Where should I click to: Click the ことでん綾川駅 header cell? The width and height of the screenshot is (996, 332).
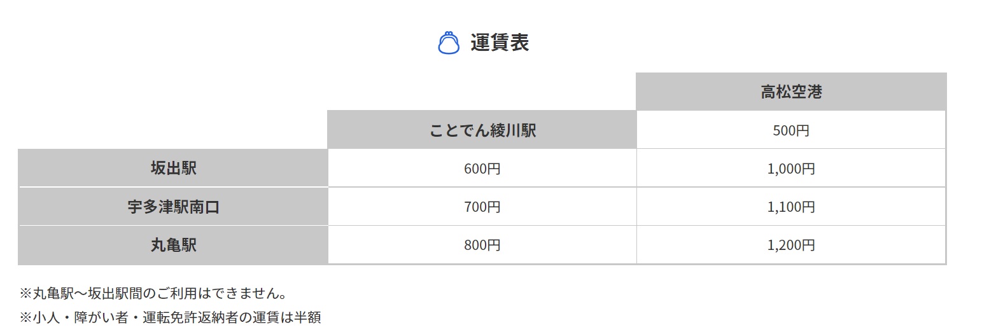pyautogui.click(x=482, y=130)
